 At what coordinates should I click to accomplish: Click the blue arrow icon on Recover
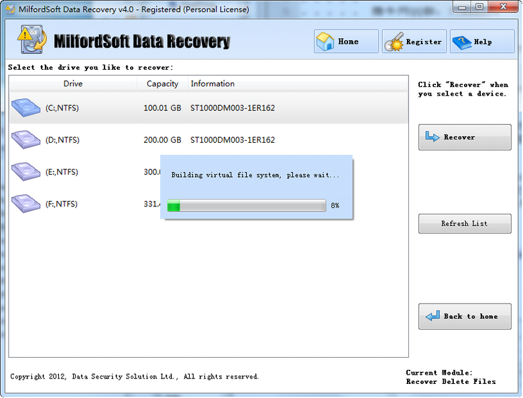(x=432, y=136)
